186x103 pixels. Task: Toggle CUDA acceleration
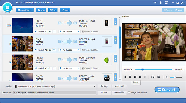click(168, 10)
